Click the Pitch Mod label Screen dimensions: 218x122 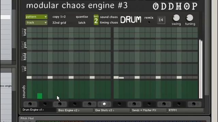[x=27, y=118]
